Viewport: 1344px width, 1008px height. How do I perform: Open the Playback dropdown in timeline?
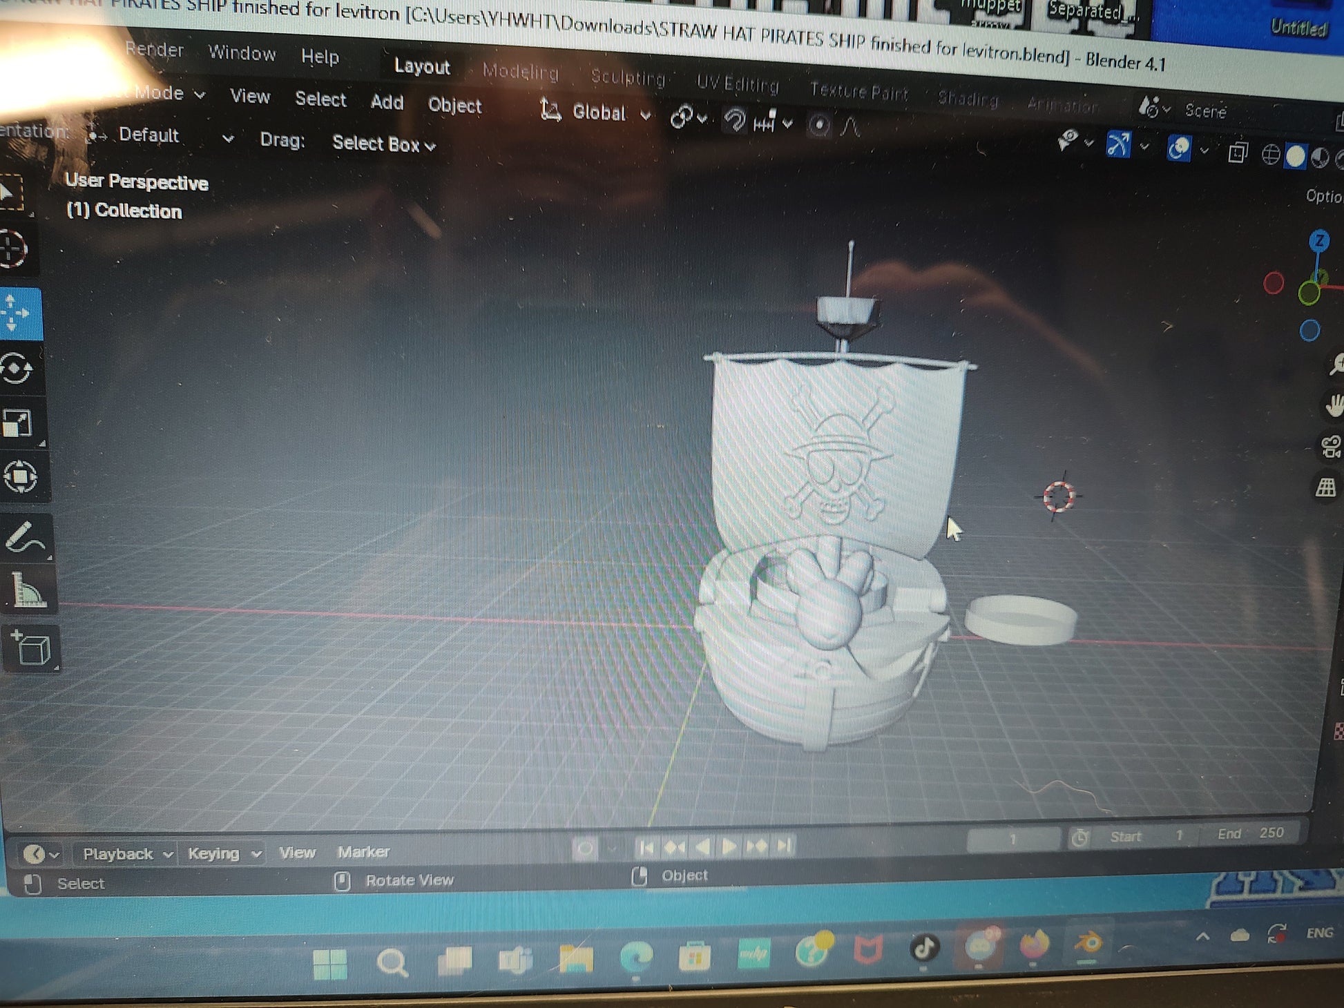pyautogui.click(x=128, y=854)
